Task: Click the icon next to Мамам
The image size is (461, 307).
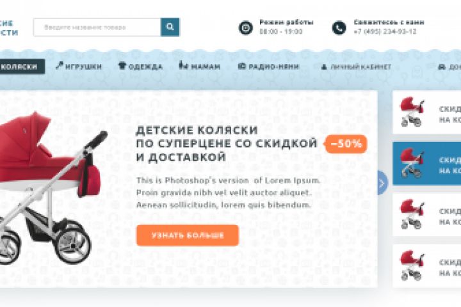Action: click(183, 65)
